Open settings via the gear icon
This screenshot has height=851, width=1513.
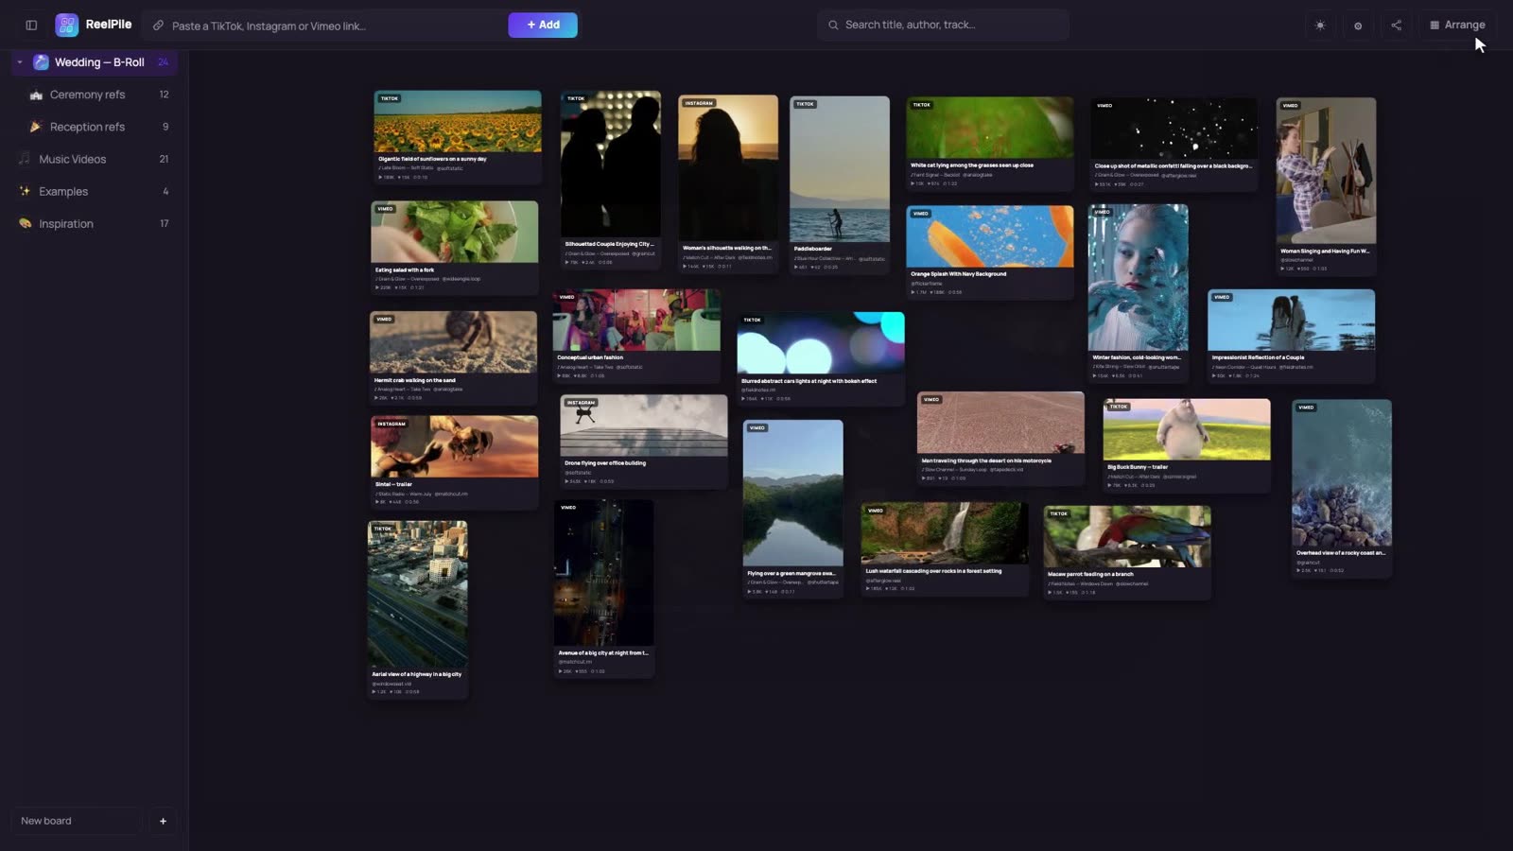pyautogui.click(x=1358, y=26)
